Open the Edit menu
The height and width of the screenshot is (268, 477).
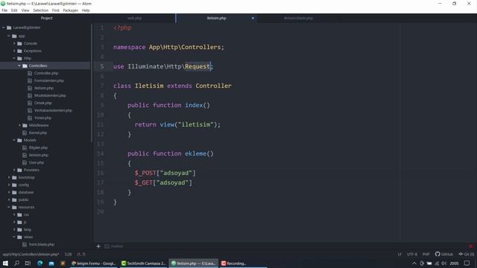click(x=14, y=10)
